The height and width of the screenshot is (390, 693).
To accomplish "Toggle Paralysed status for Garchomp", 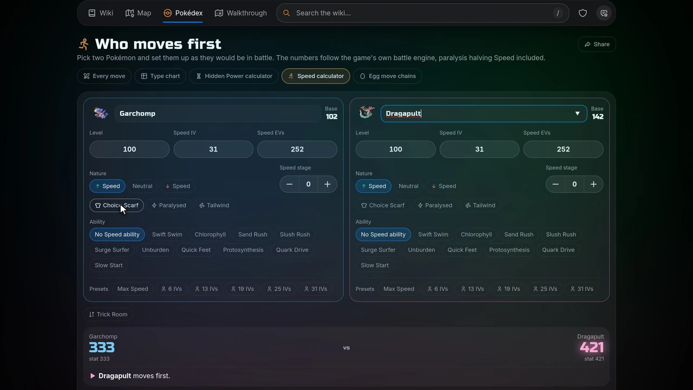I will [x=169, y=205].
